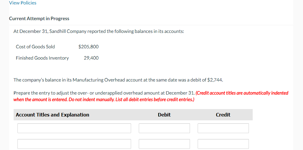Click the red Do not indent manually line
Viewport: 303px width, 150px height.
click(104, 99)
